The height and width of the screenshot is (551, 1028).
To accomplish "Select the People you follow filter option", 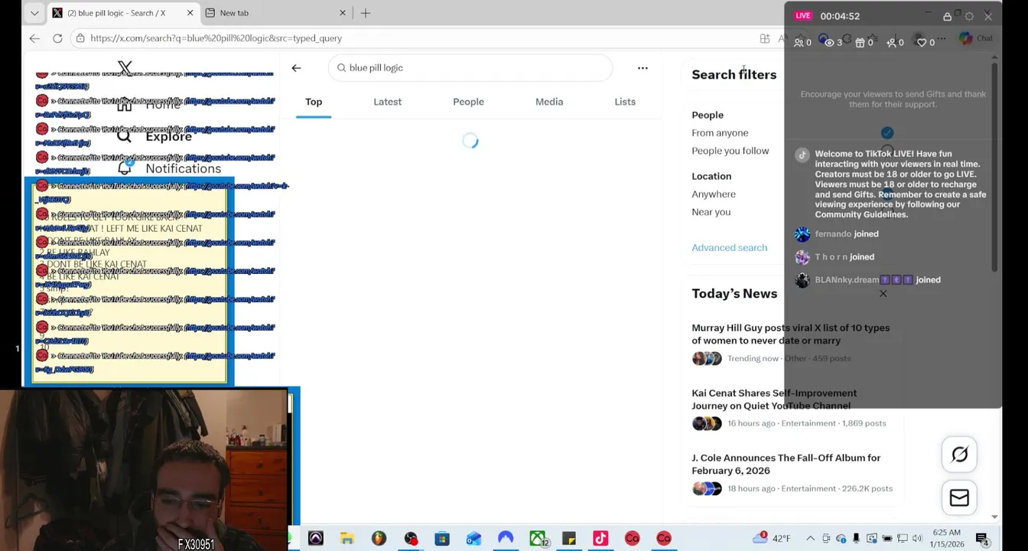I will click(730, 151).
